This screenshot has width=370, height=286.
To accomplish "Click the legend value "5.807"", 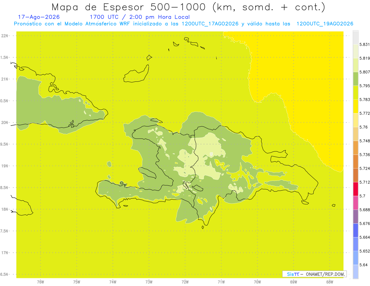I will (364, 72).
